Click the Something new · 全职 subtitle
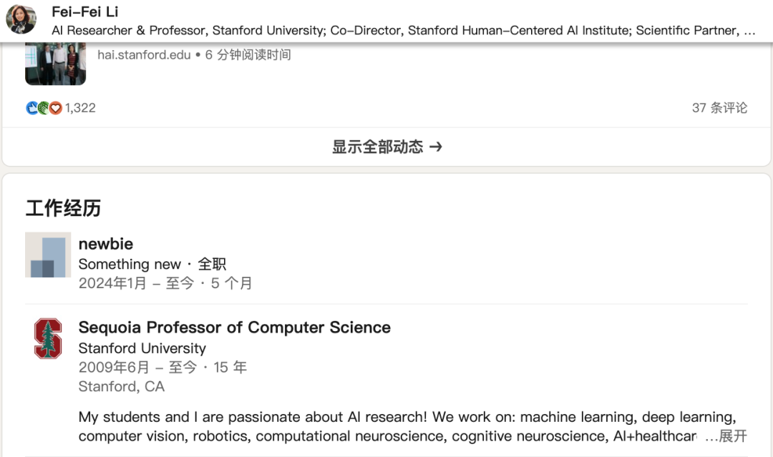The width and height of the screenshot is (773, 457). [x=152, y=264]
